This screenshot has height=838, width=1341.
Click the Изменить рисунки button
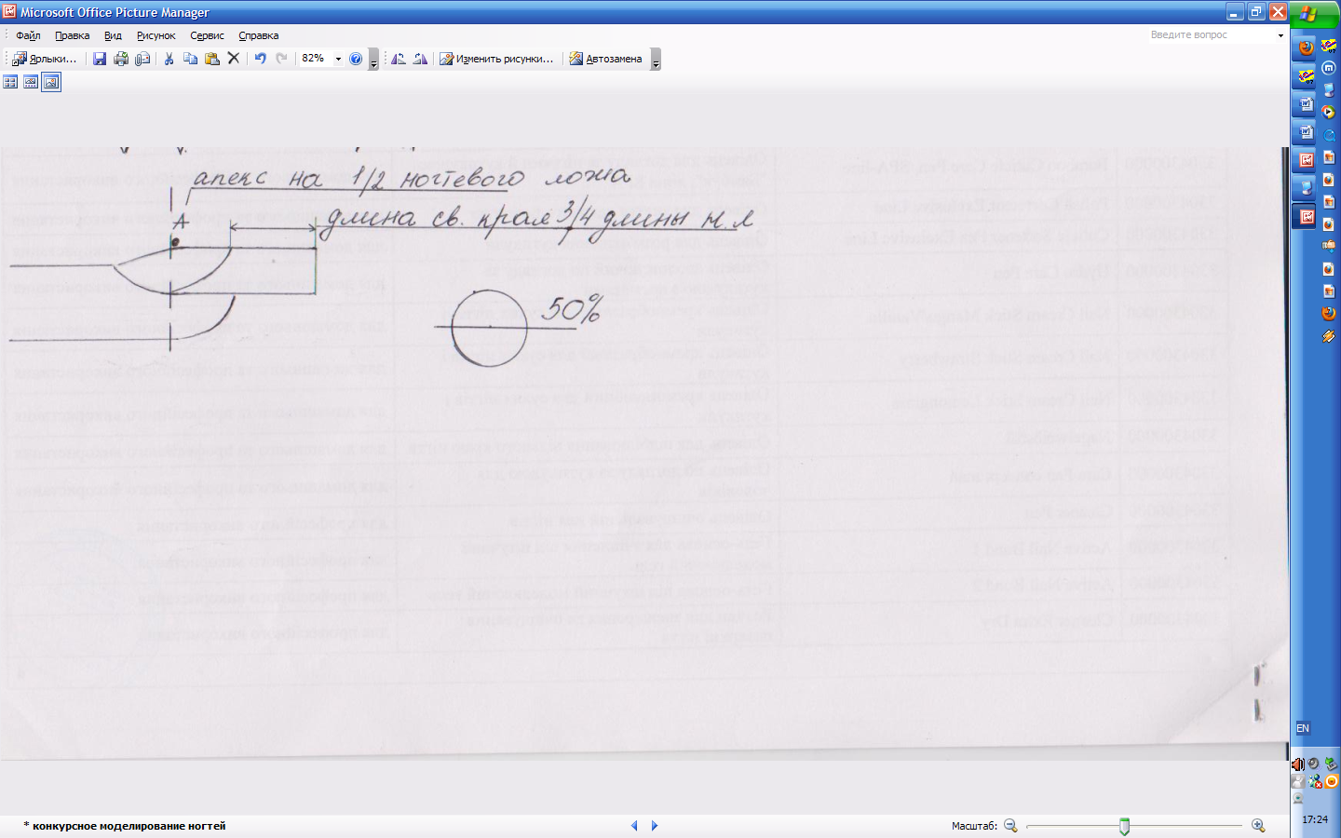(496, 59)
